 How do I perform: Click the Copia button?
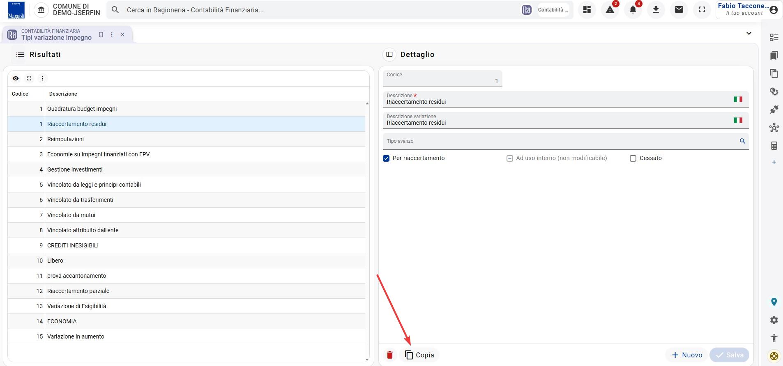coord(419,355)
